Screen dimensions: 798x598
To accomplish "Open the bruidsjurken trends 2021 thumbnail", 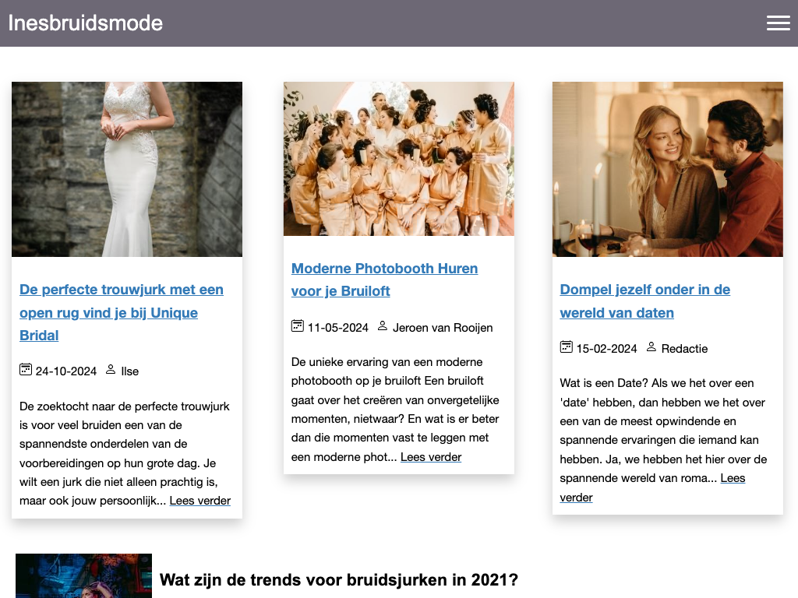I will click(x=83, y=576).
